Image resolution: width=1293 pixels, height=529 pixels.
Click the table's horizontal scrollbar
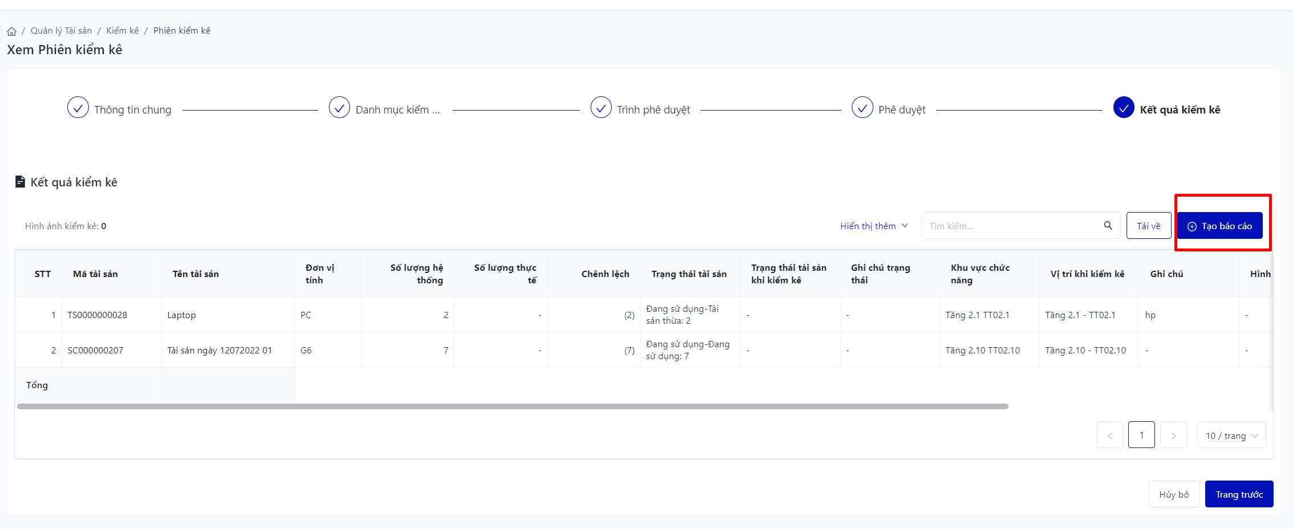[512, 406]
